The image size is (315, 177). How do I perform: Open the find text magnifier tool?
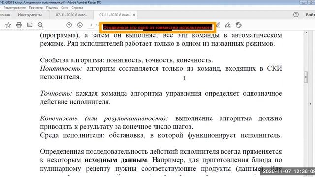[40, 25]
